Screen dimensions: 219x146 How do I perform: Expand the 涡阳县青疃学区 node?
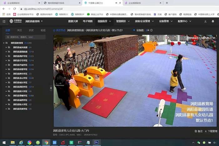click(6, 96)
